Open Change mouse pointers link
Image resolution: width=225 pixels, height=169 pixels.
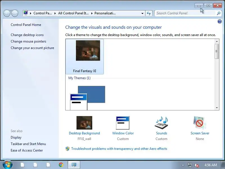coord(28,41)
